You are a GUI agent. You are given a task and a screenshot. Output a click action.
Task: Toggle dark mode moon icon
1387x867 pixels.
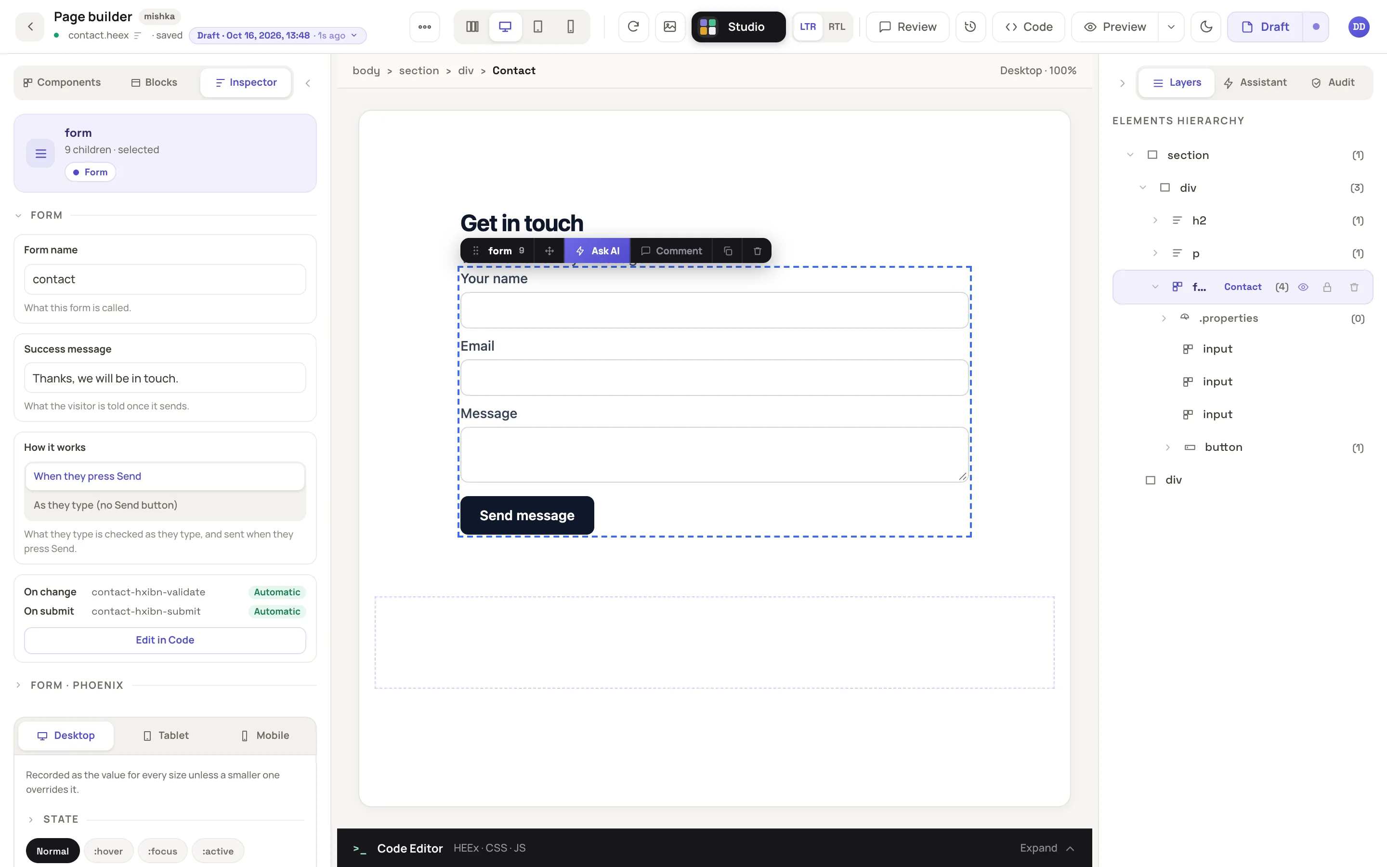[1206, 27]
